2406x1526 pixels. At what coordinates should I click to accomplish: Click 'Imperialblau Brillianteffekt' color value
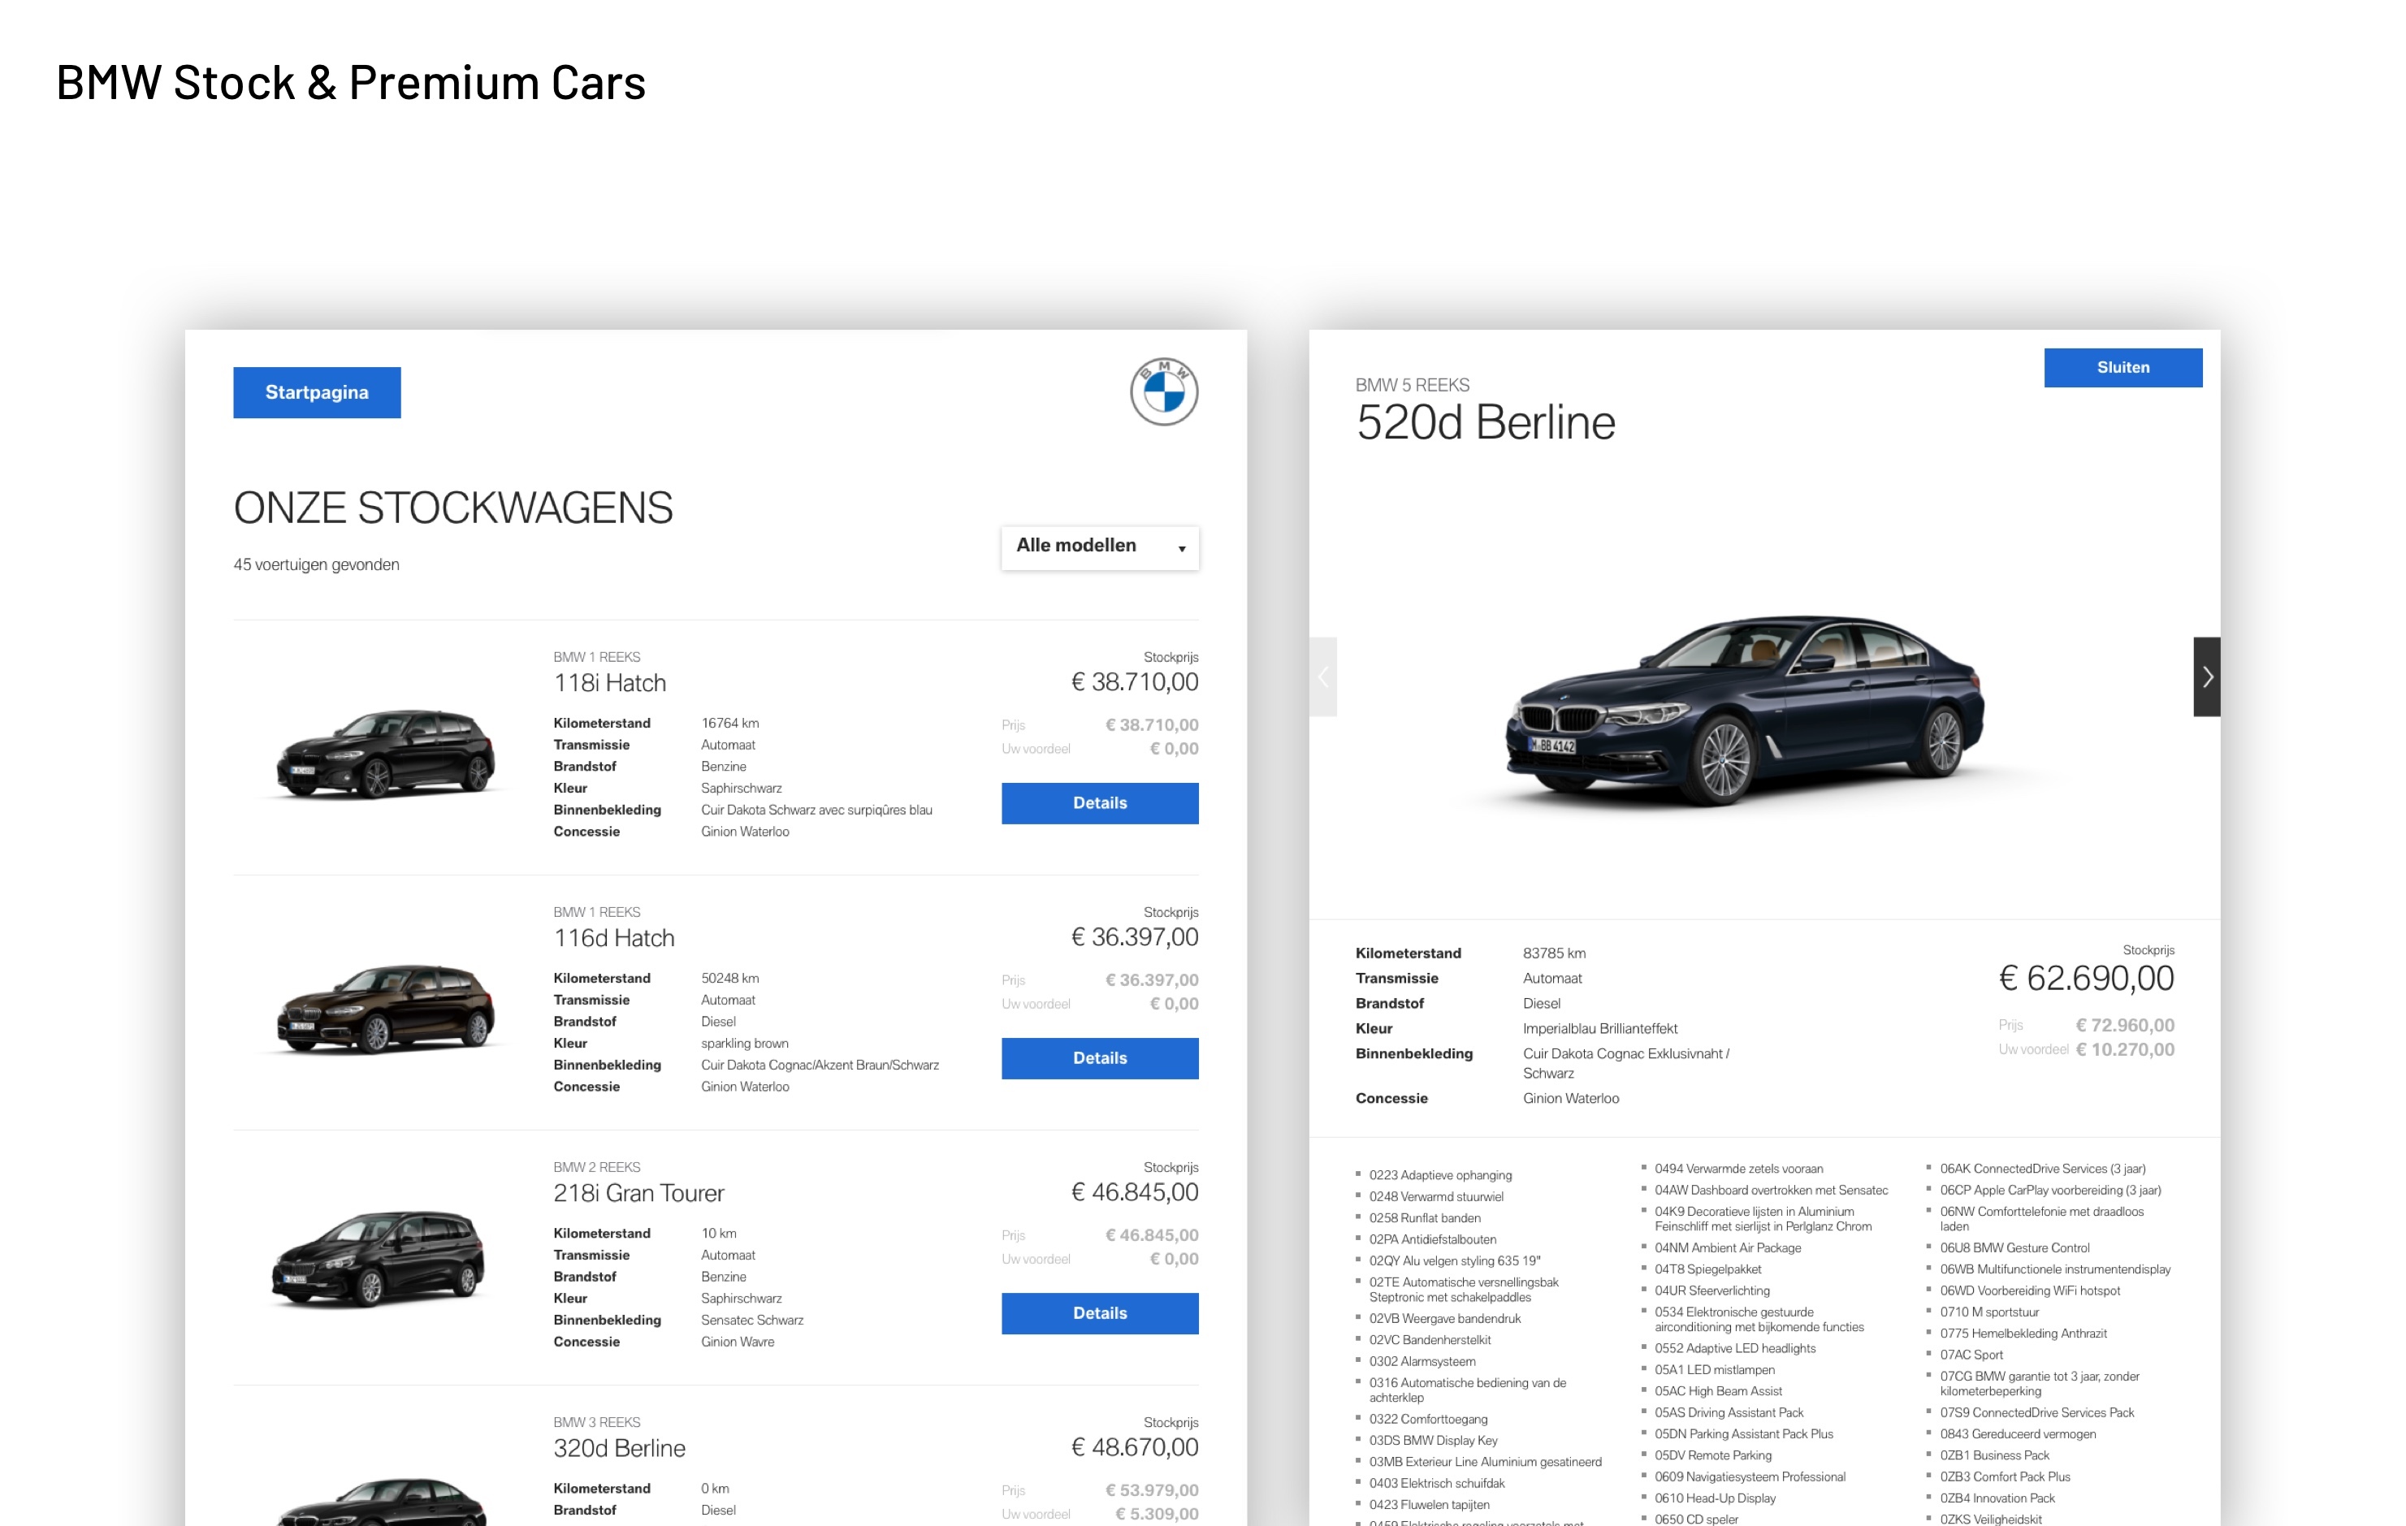click(1599, 1029)
